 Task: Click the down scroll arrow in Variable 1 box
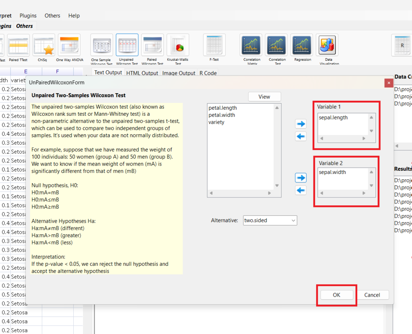[x=371, y=131]
